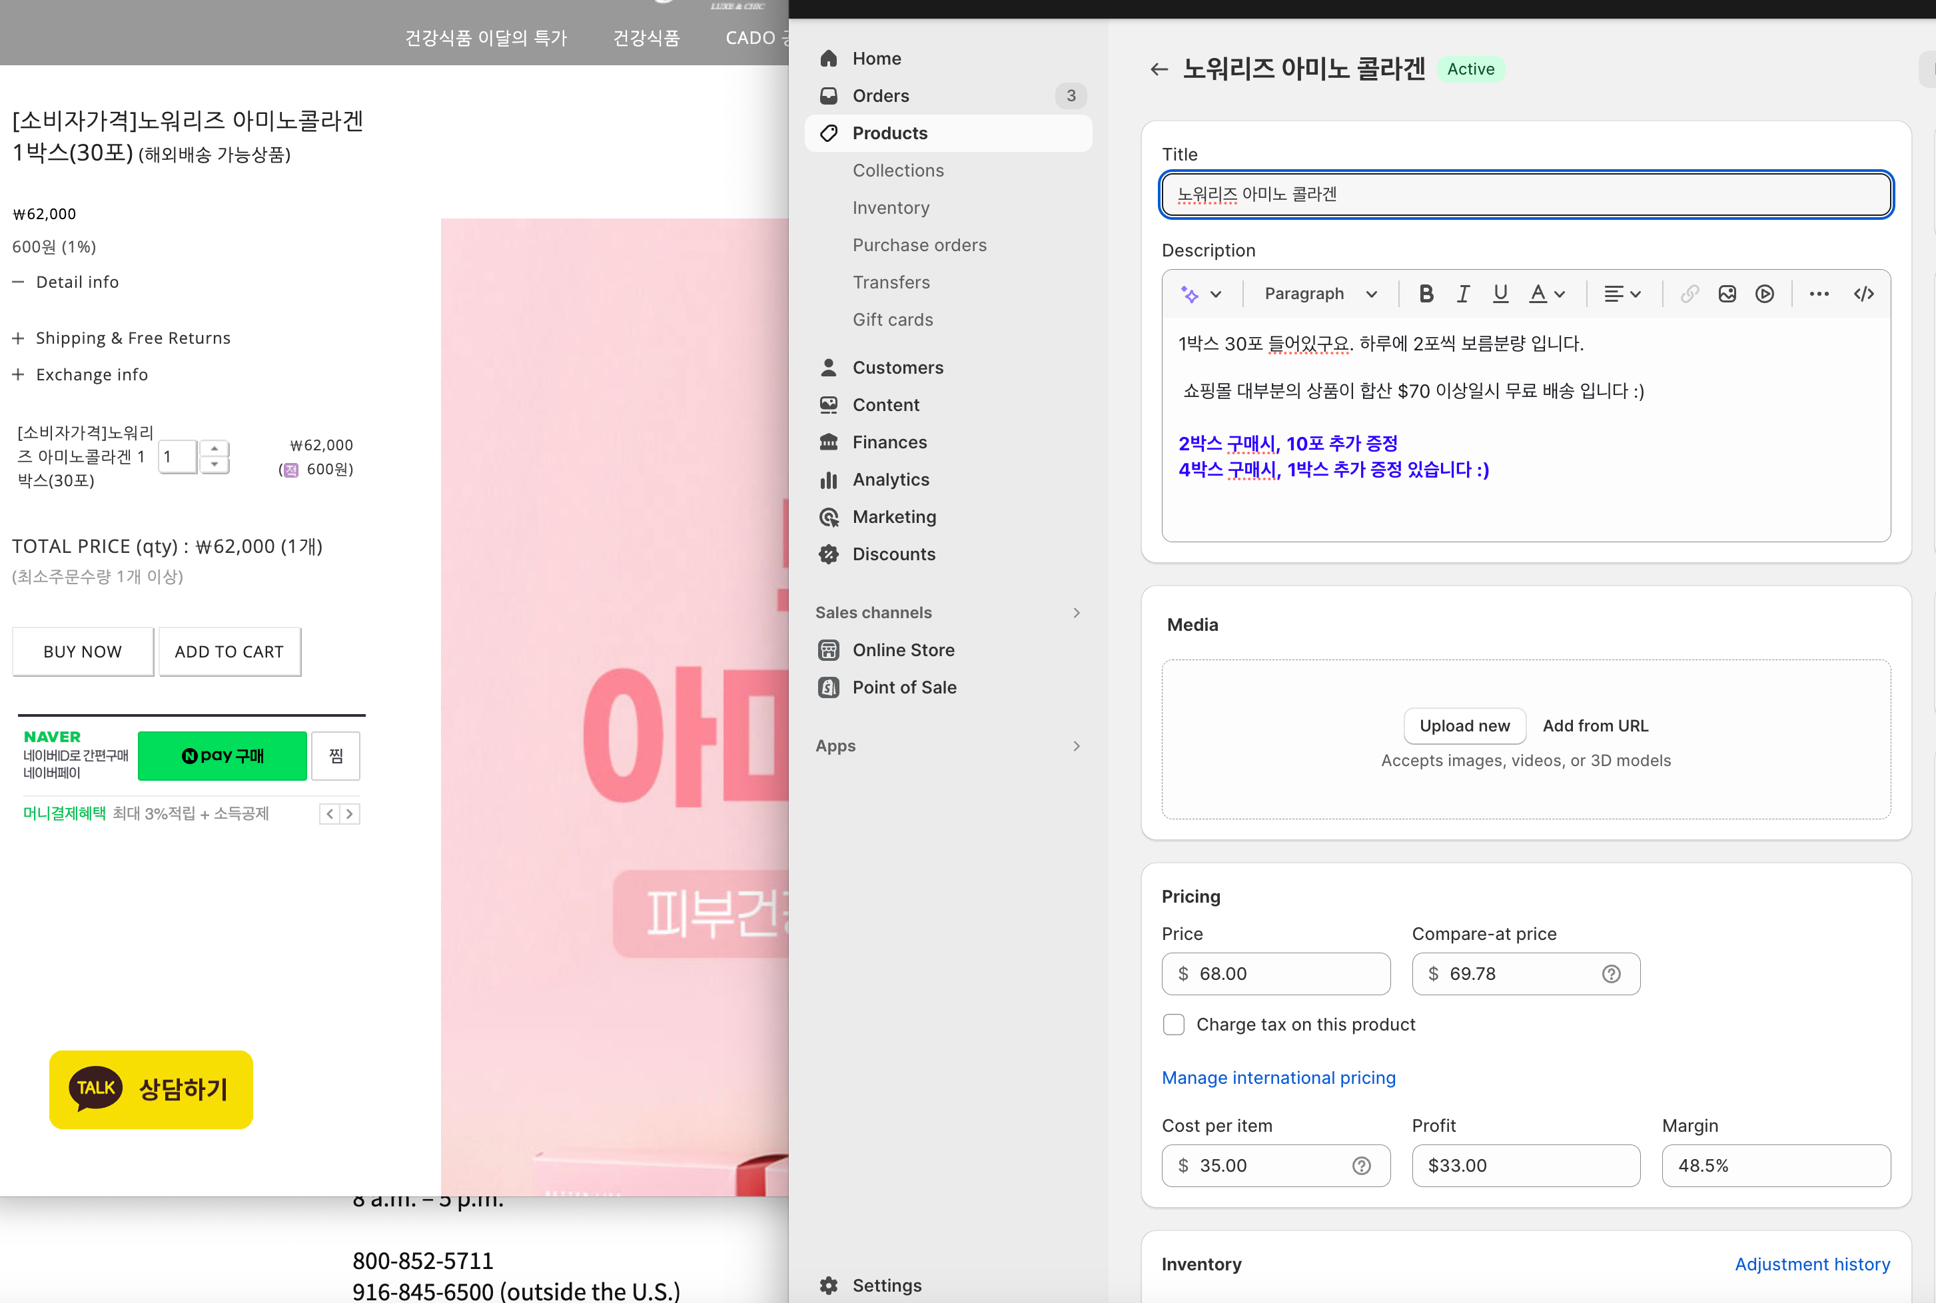Open the text color dropdown
Viewport: 1936px width, 1303px height.
pyautogui.click(x=1547, y=293)
